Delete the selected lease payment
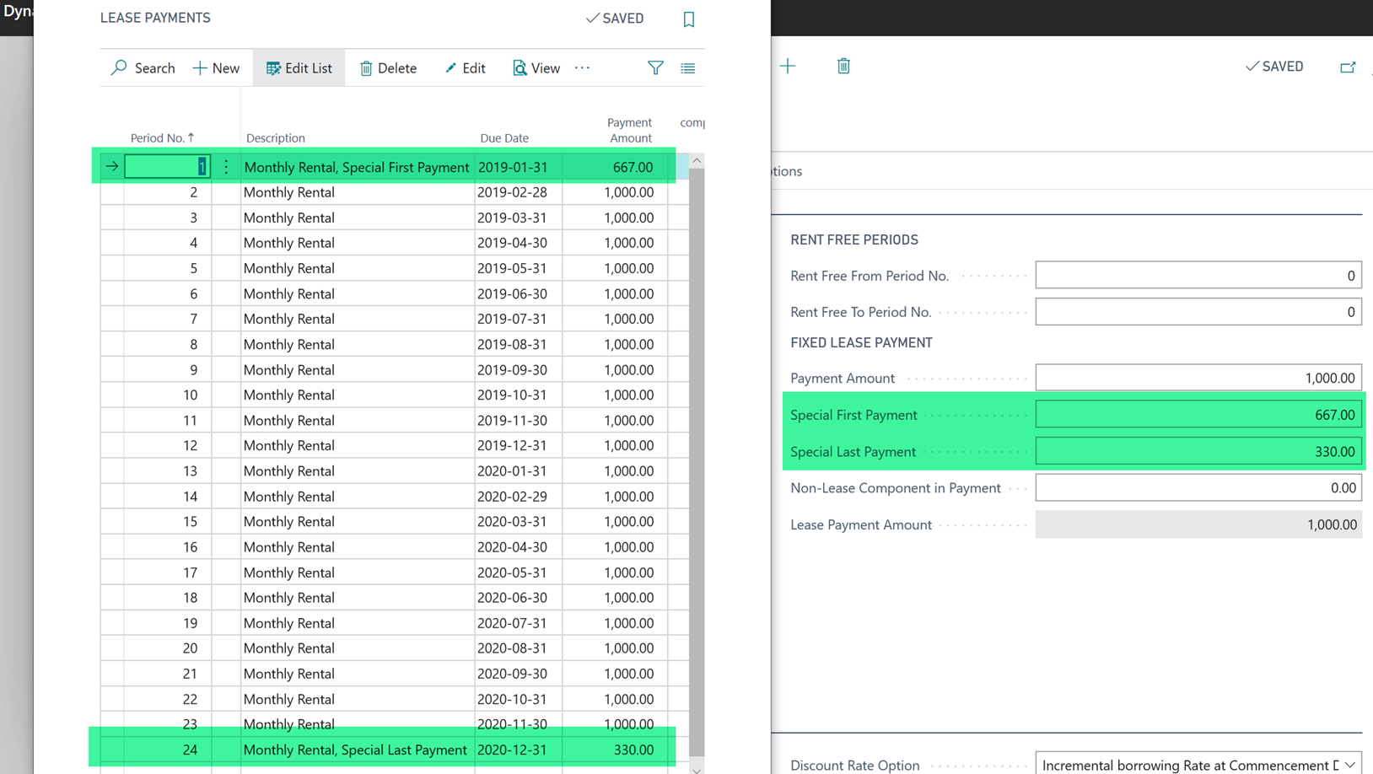Image resolution: width=1373 pixels, height=774 pixels. [388, 68]
